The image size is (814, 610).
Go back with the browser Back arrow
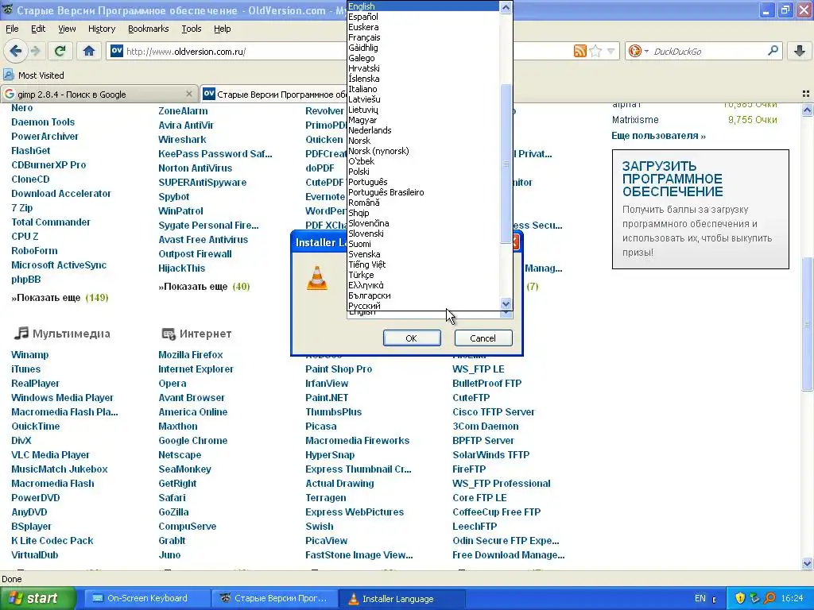[x=16, y=51]
